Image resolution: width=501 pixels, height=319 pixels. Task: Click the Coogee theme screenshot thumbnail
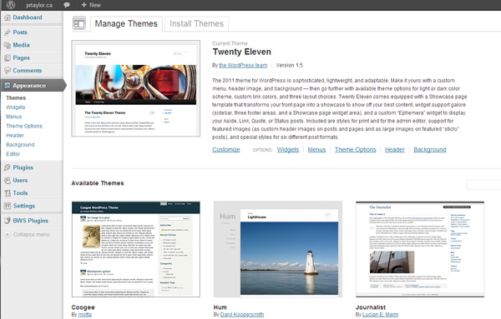(x=136, y=249)
